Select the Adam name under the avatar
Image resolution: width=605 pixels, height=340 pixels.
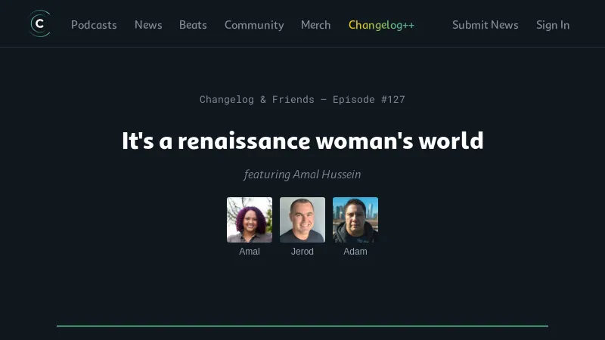click(355, 252)
